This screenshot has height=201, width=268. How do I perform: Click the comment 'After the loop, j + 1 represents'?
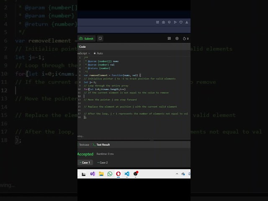pos(136,113)
